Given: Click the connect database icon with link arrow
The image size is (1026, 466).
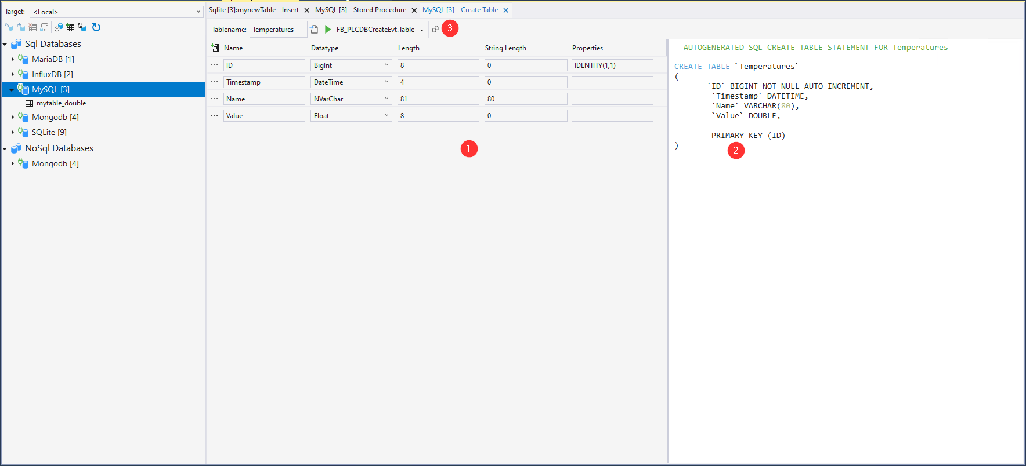Looking at the screenshot, I should pos(9,27).
